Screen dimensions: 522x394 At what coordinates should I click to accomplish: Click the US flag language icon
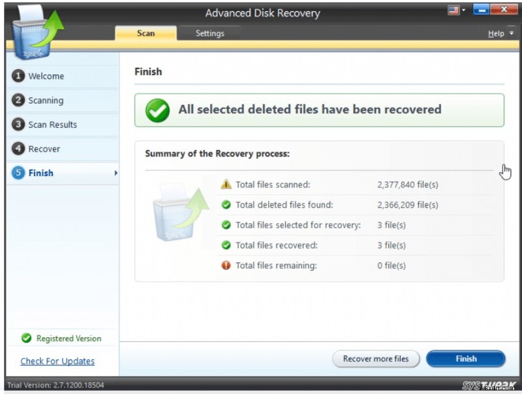point(453,9)
